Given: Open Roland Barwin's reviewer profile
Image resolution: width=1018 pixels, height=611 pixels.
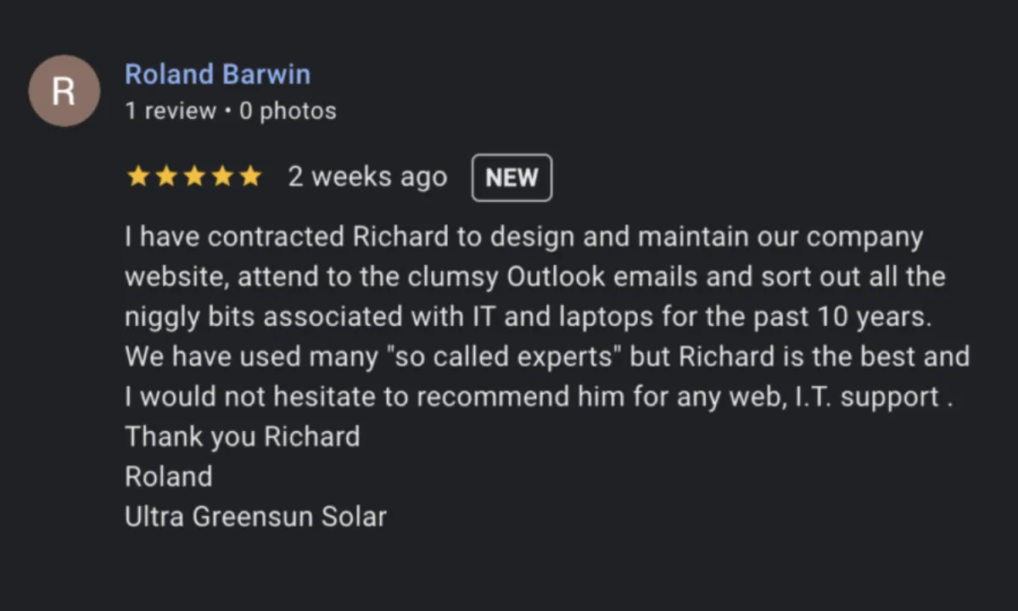Looking at the screenshot, I should pos(217,75).
